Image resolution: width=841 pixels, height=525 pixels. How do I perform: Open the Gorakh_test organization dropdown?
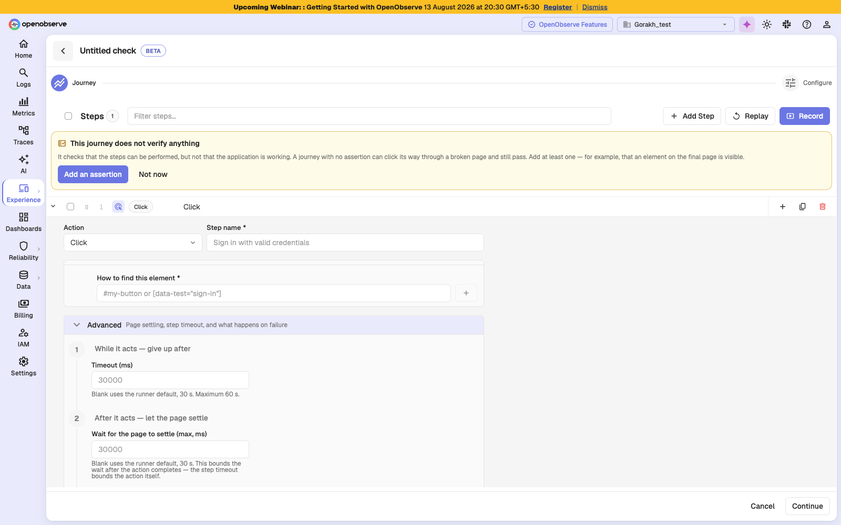tap(676, 25)
